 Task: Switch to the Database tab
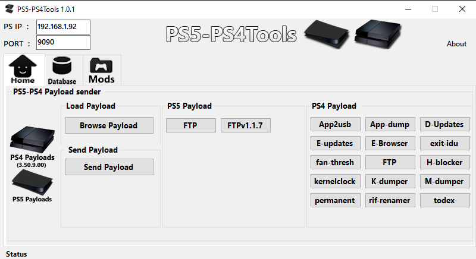pos(62,70)
